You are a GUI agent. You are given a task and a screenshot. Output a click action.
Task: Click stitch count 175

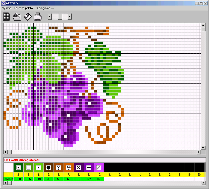pos(28,179)
